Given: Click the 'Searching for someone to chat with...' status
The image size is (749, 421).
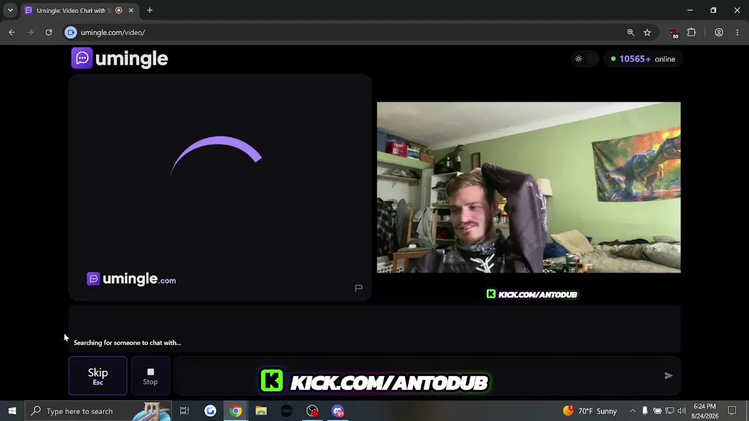Looking at the screenshot, I should pyautogui.click(x=127, y=343).
